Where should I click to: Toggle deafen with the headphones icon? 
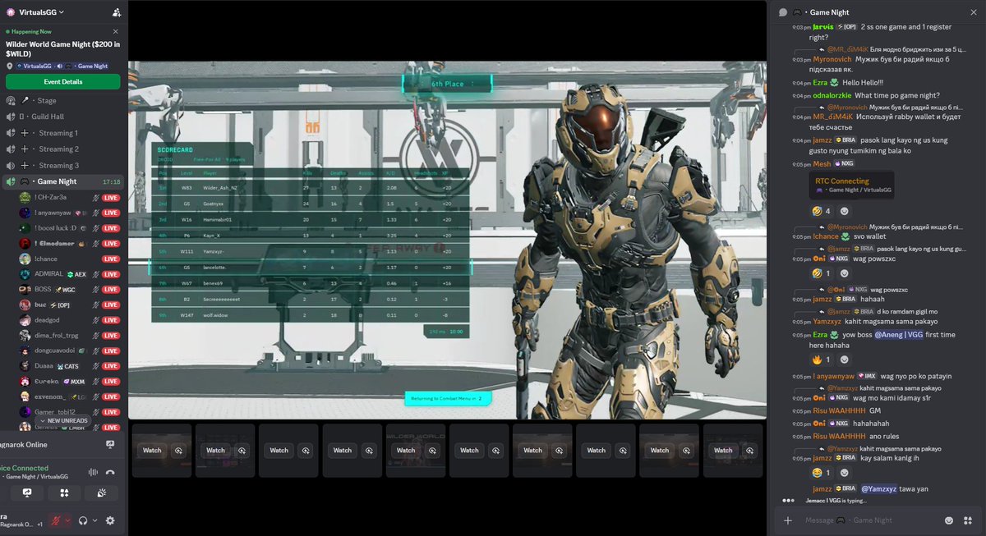click(x=83, y=520)
